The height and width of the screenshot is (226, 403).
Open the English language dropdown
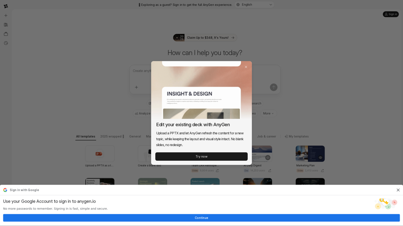click(x=254, y=5)
